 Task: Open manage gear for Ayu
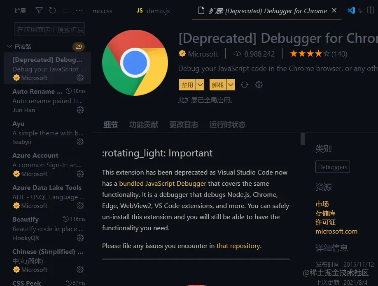[x=80, y=142]
